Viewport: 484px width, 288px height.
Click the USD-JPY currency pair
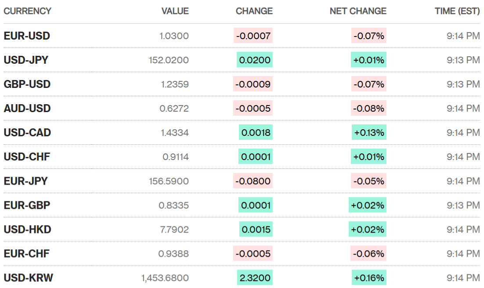click(26, 60)
